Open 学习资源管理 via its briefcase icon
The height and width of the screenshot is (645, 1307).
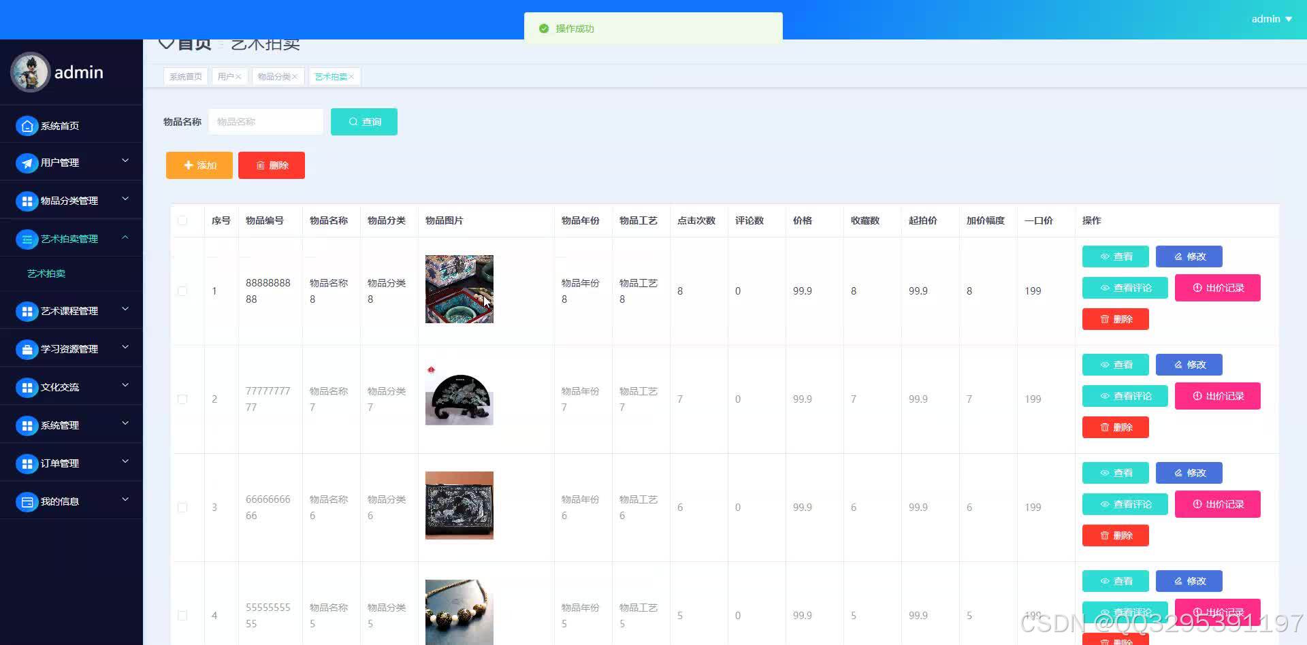[27, 349]
